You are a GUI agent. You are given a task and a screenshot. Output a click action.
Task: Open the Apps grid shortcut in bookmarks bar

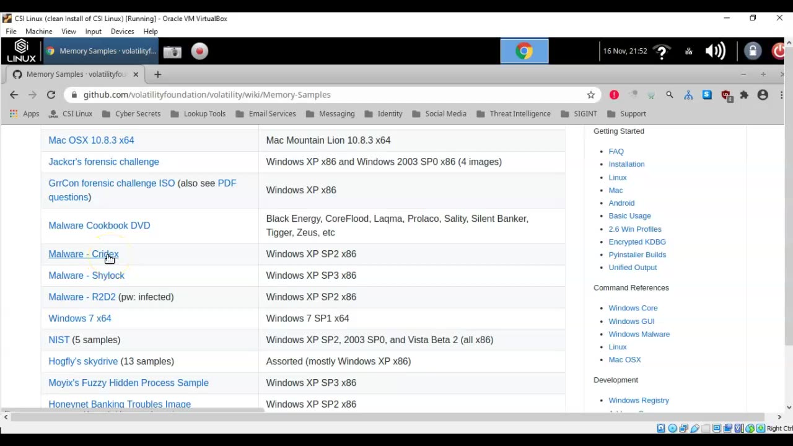pyautogui.click(x=24, y=114)
